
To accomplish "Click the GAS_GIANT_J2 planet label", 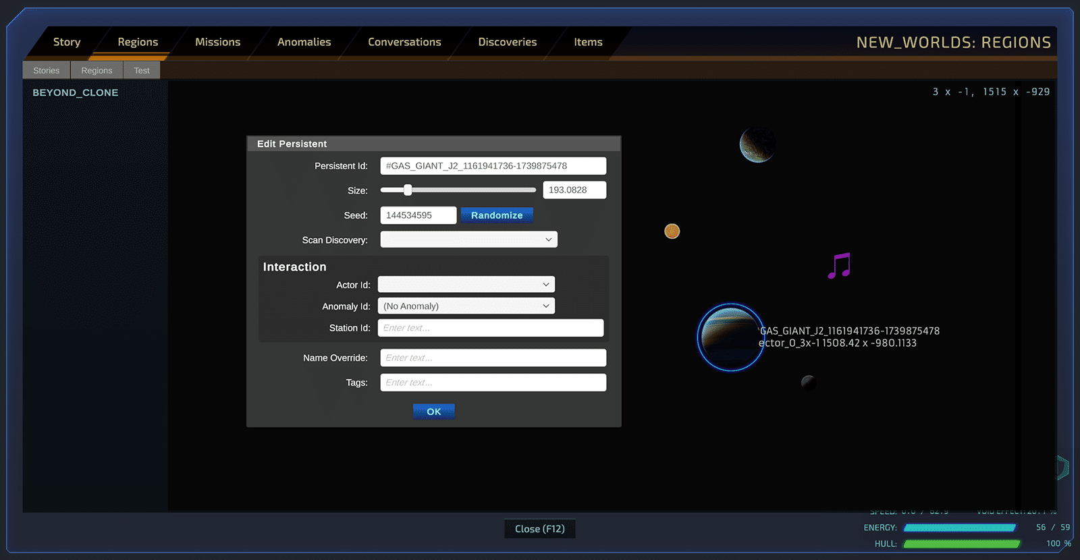I will (x=850, y=331).
